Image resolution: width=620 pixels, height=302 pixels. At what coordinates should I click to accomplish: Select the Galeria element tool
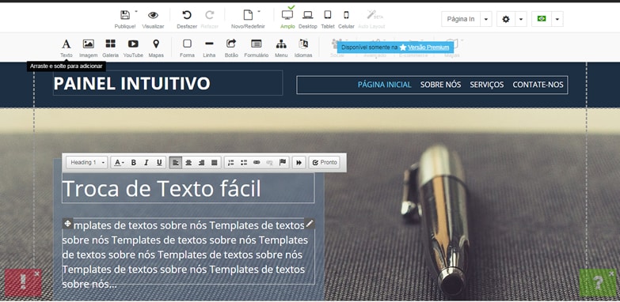click(x=111, y=43)
